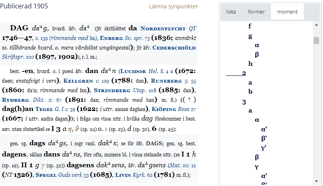Click the bold word 'dagsens'
This screenshot has width=323, height=186.
pyautogui.click(x=80, y=165)
